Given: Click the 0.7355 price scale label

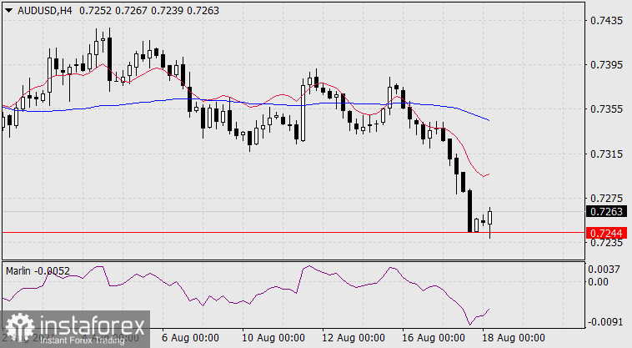Looking at the screenshot, I should coord(606,109).
